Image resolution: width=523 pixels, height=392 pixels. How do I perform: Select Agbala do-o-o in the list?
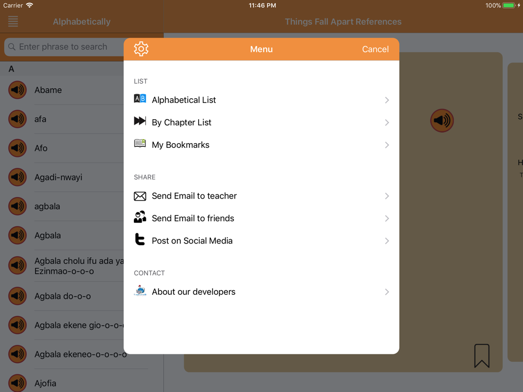point(63,296)
